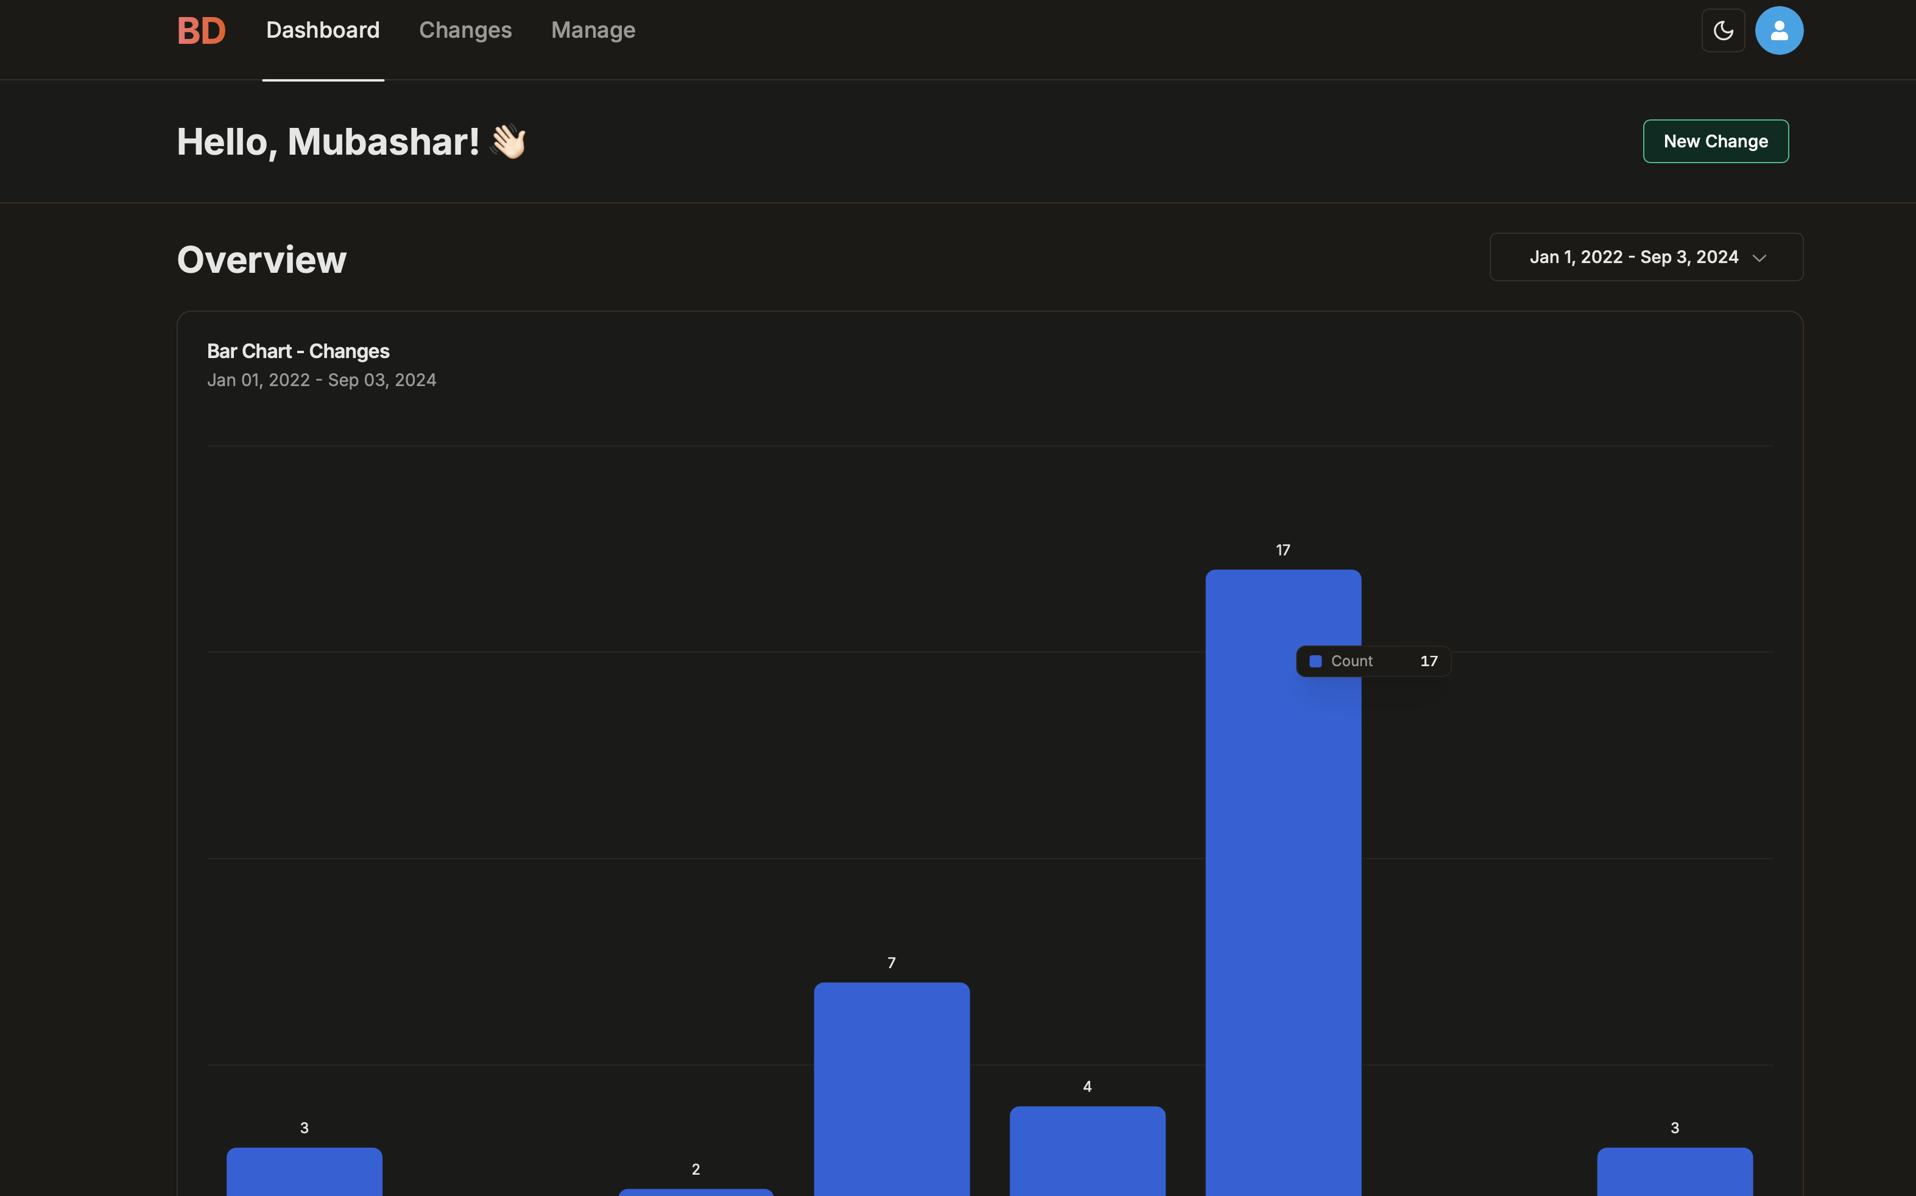Open the user profile avatar

tap(1779, 31)
